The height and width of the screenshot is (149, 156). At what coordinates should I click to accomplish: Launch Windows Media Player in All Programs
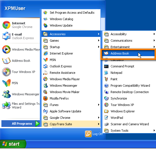pyautogui.click(x=71, y=79)
